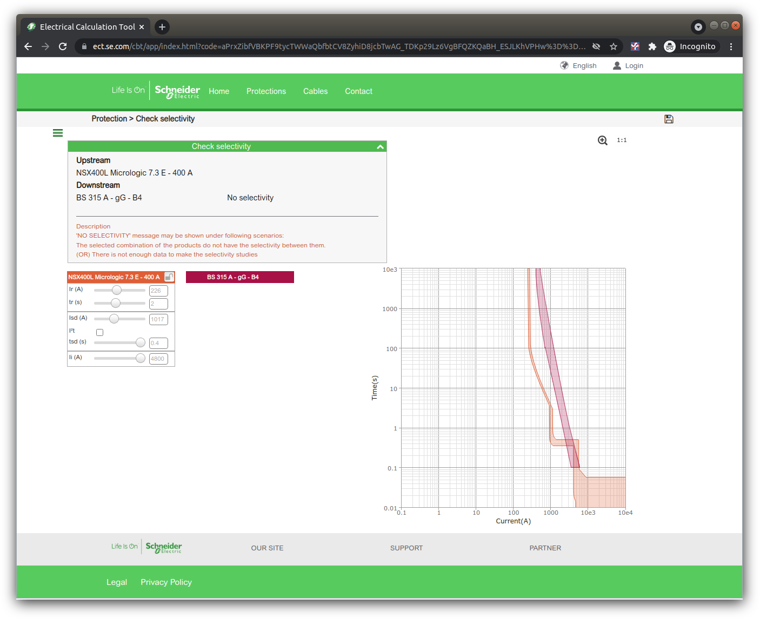Open the Cables menu
Image resolution: width=760 pixels, height=619 pixels.
315,91
